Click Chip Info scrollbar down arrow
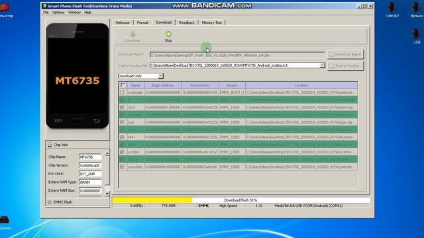This screenshot has width=424, height=238. point(107,194)
